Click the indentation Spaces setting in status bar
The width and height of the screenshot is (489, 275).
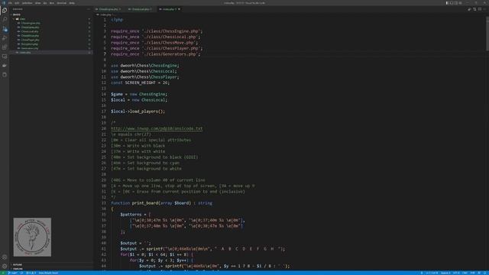(x=445, y=273)
